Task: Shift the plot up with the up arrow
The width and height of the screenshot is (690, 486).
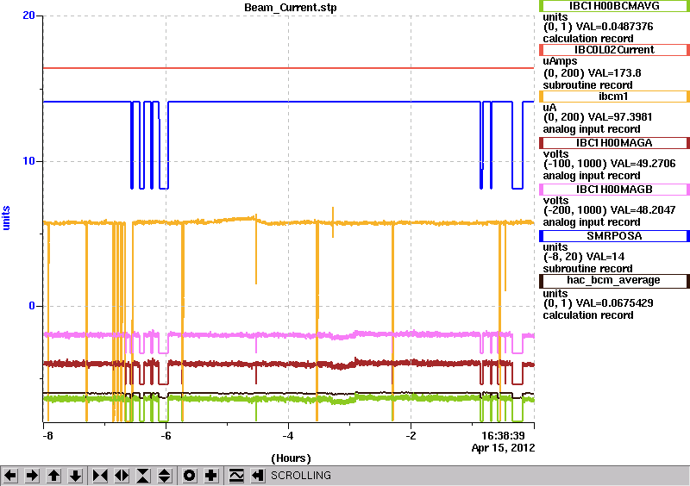Action: click(x=54, y=476)
